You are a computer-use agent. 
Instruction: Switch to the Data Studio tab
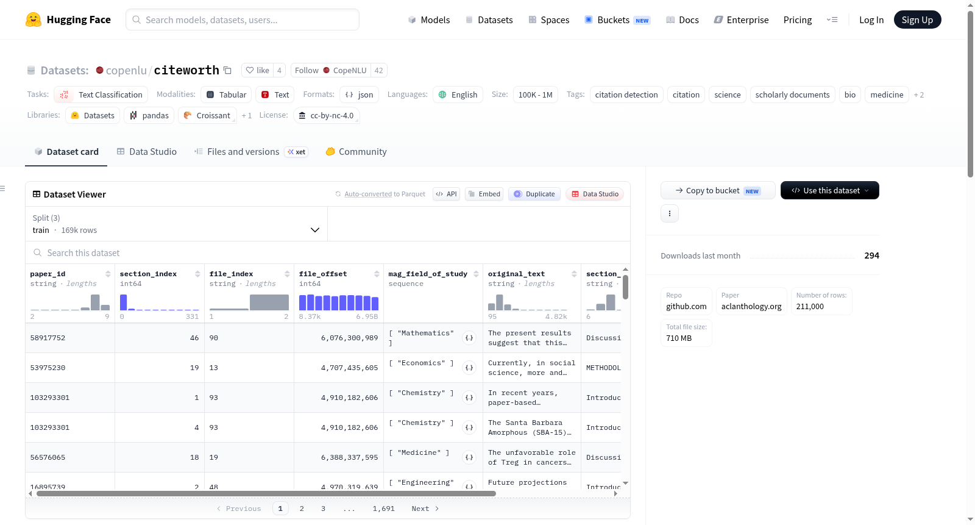(x=147, y=152)
